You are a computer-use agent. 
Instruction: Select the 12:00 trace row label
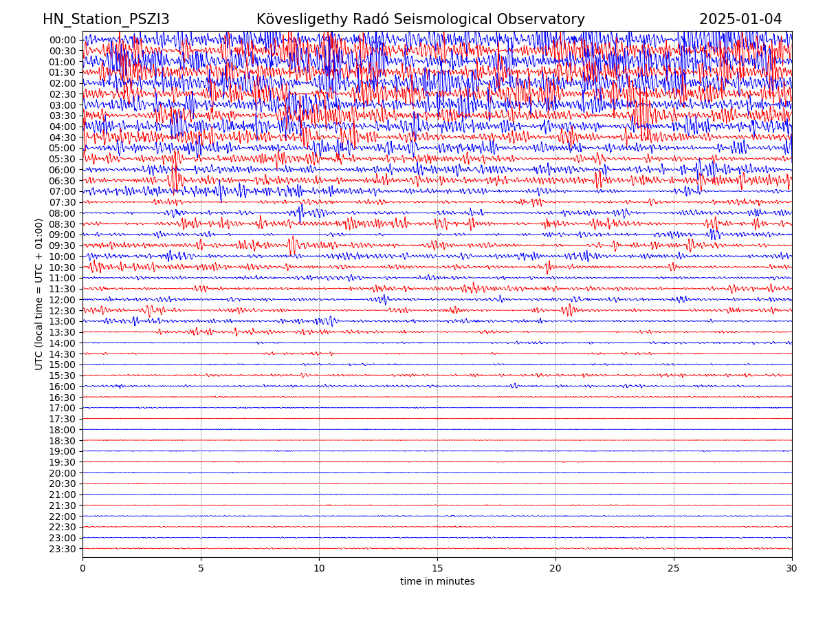click(x=62, y=300)
